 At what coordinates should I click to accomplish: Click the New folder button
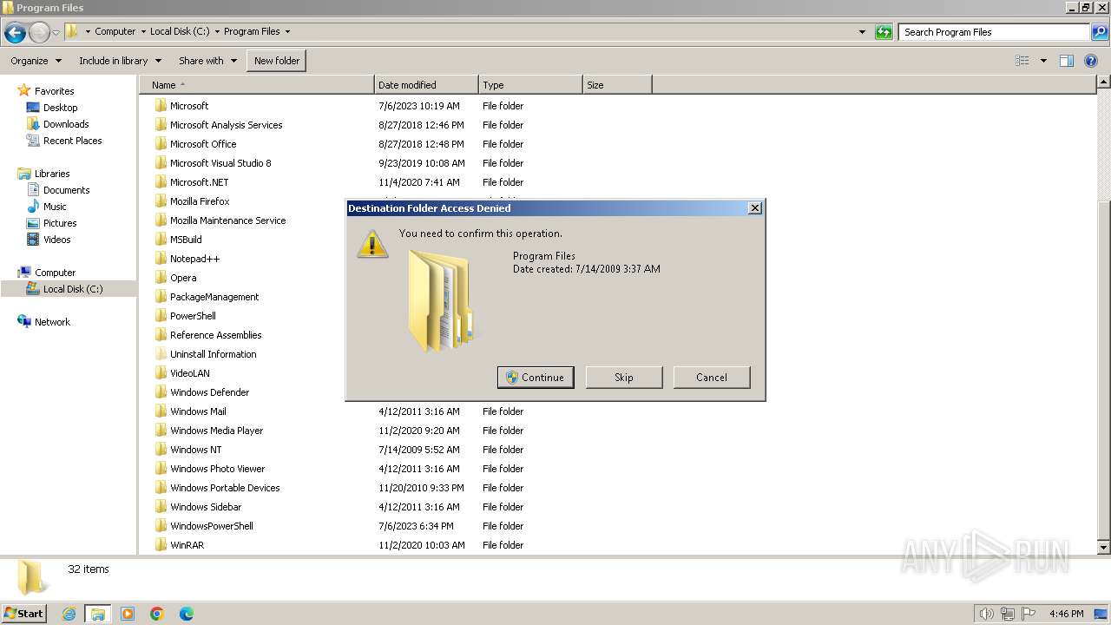(277, 61)
